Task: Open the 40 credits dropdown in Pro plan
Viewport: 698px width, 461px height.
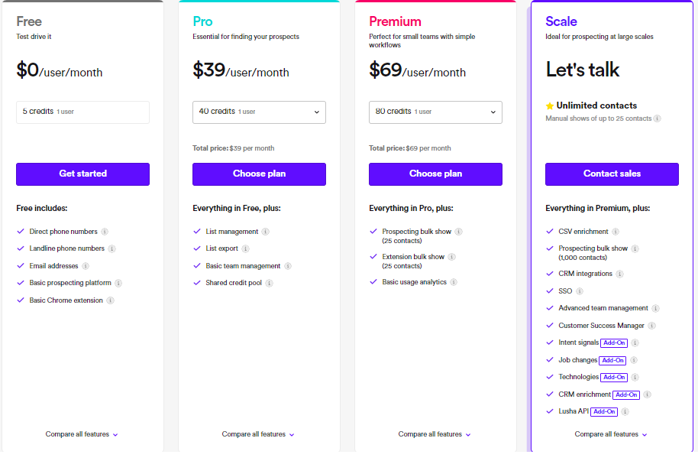Action: click(x=259, y=112)
